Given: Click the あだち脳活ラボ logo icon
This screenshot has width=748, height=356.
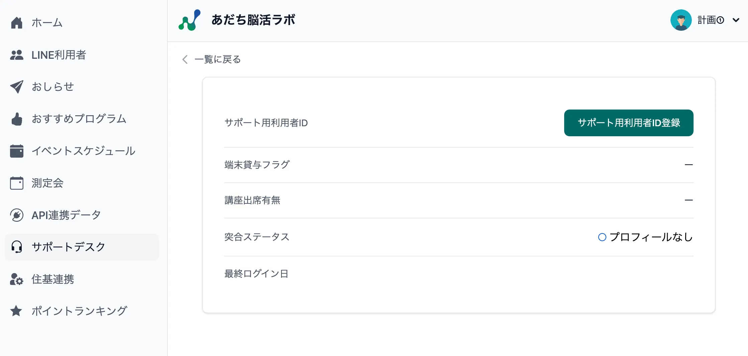Looking at the screenshot, I should click(190, 20).
